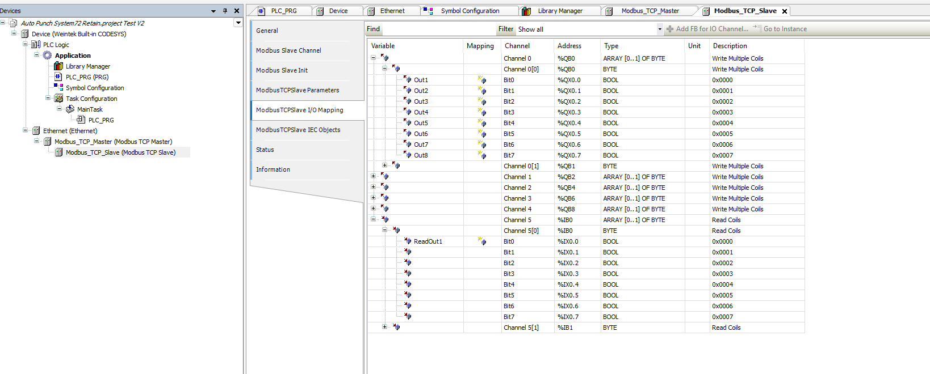The image size is (930, 374).
Task: Click the mapping icon in Out1 row
Action: 482,80
